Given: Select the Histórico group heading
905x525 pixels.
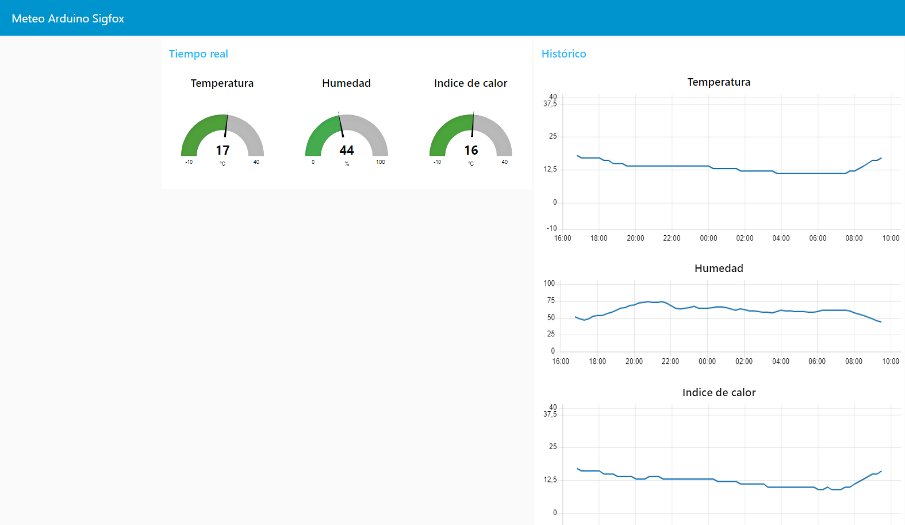Looking at the screenshot, I should click(563, 54).
